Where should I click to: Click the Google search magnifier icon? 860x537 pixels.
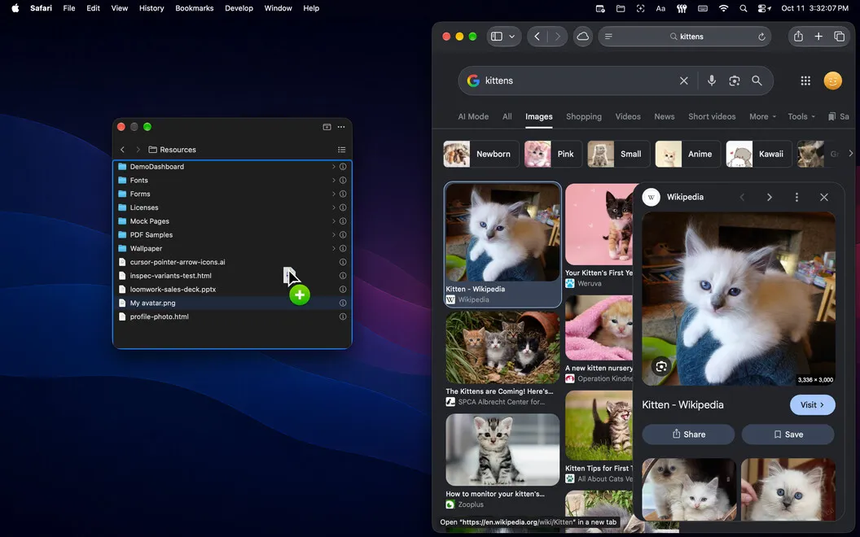(757, 81)
